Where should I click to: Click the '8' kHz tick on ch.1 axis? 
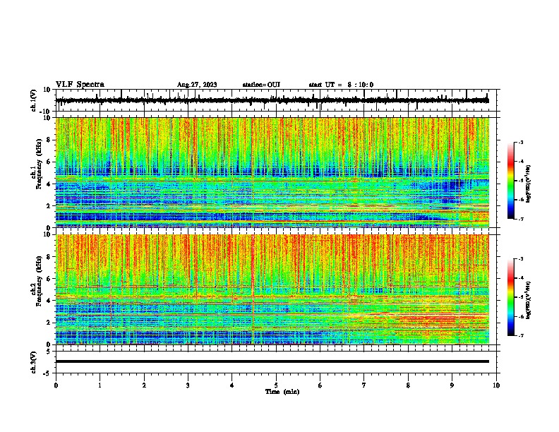click(49, 140)
